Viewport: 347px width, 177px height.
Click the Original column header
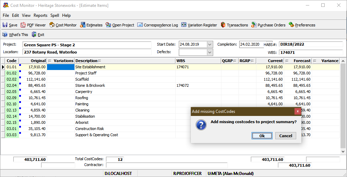pyautogui.click(x=33, y=61)
